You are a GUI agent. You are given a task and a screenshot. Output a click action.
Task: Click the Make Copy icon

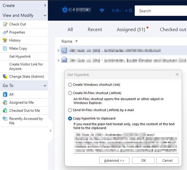[x=5, y=49]
